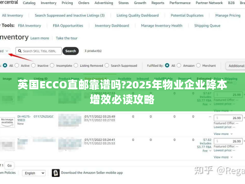Edit the second row 26.99 price field
This screenshot has width=245, height=184.
click(228, 118)
